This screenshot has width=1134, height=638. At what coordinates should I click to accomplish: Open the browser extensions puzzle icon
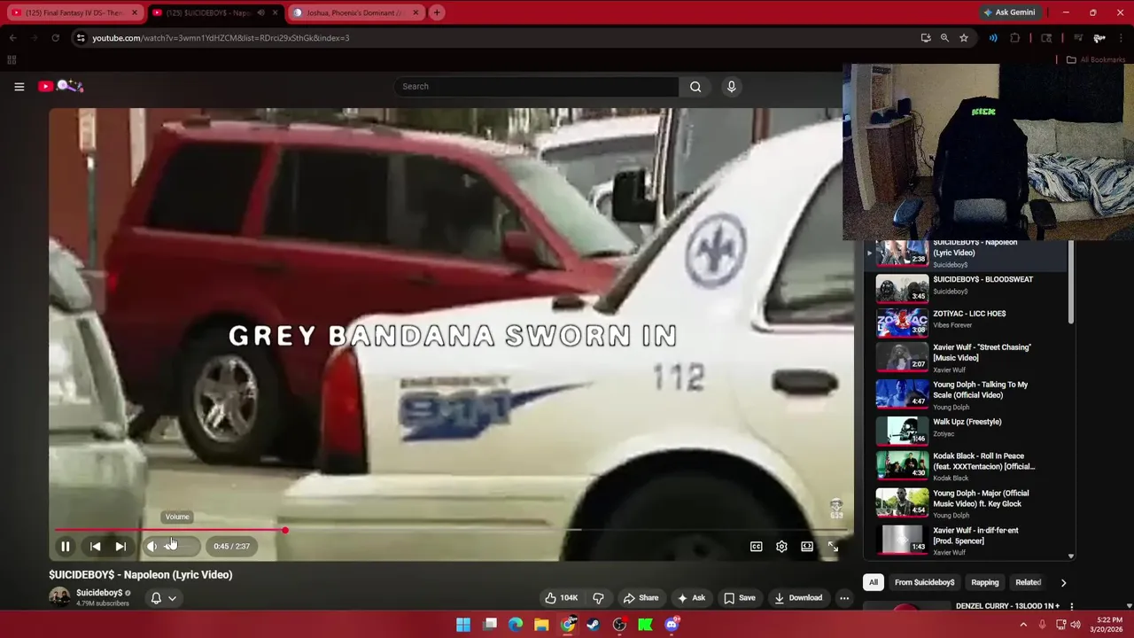[1015, 38]
